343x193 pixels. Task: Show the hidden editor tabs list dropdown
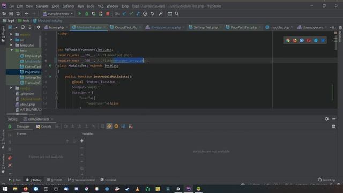click(333, 27)
